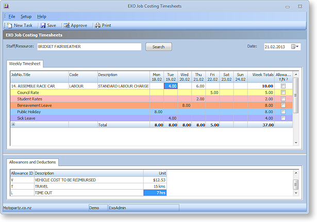Select the TIME OUT 7 hrs unit cell
The image size is (317, 222).
pyautogui.click(x=155, y=193)
